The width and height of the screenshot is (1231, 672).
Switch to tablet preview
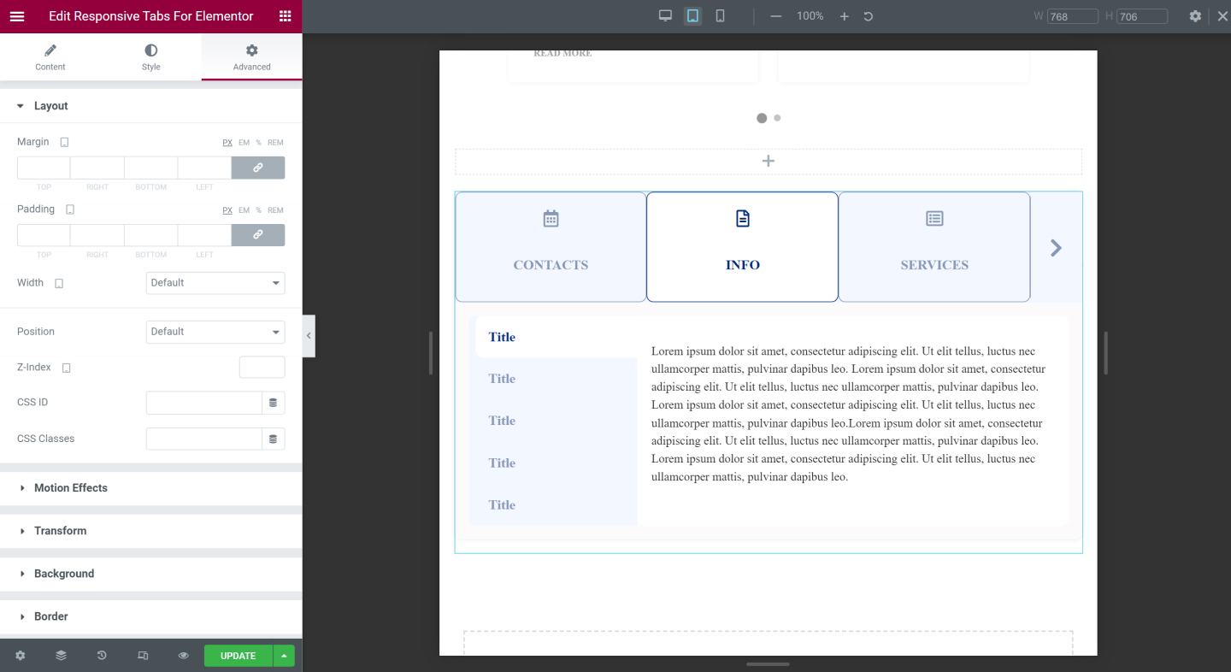tap(693, 16)
